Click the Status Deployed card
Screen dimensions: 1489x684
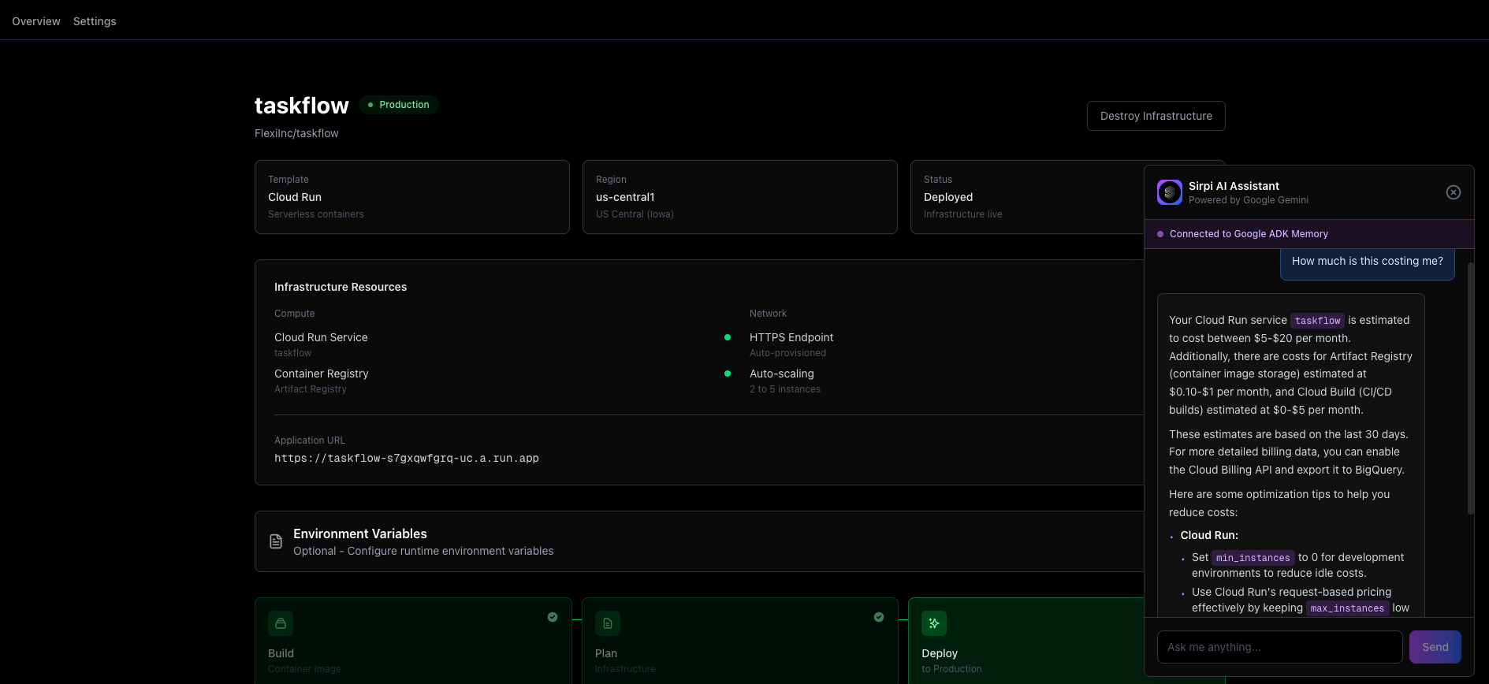click(1027, 197)
